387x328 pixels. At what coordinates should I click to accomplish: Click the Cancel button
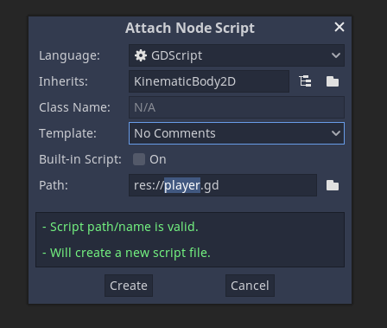tap(250, 286)
